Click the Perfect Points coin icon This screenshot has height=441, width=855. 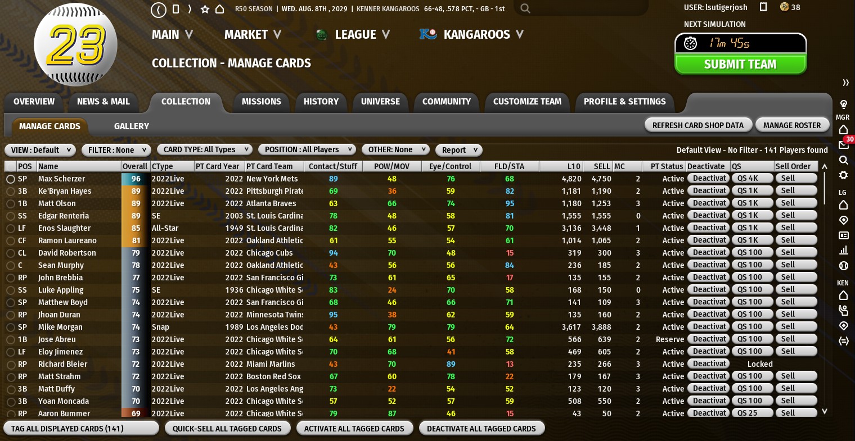click(x=784, y=7)
